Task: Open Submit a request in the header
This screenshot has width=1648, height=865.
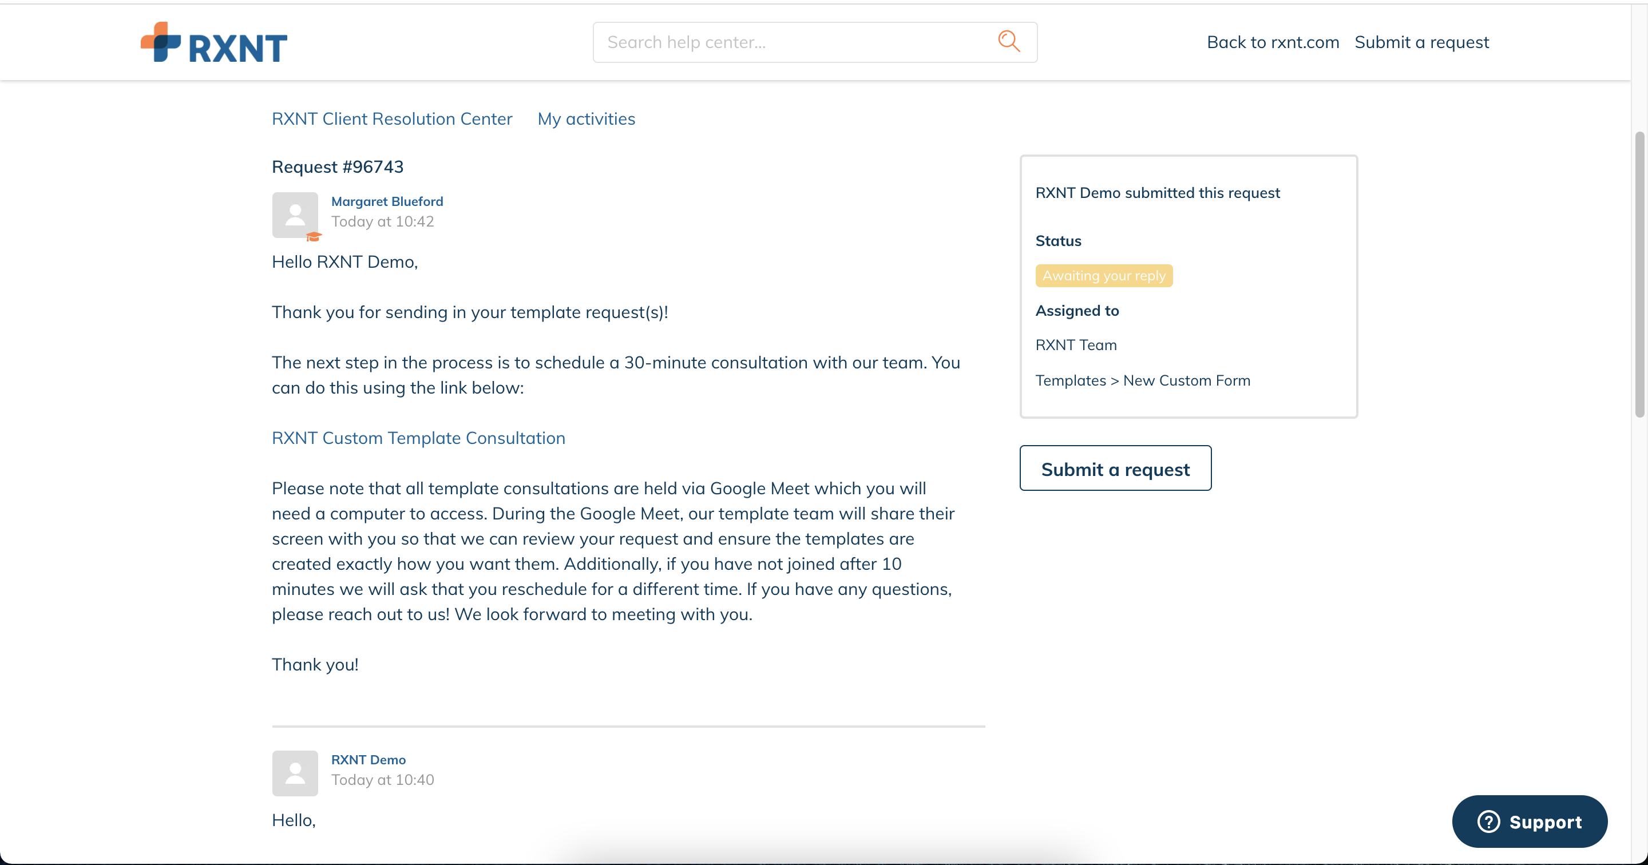Action: pyautogui.click(x=1421, y=42)
